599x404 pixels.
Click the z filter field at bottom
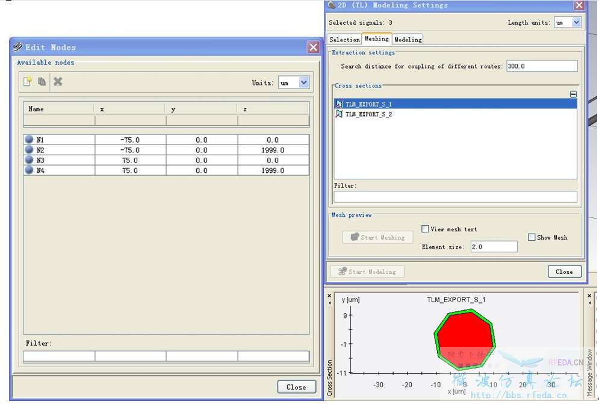click(273, 356)
